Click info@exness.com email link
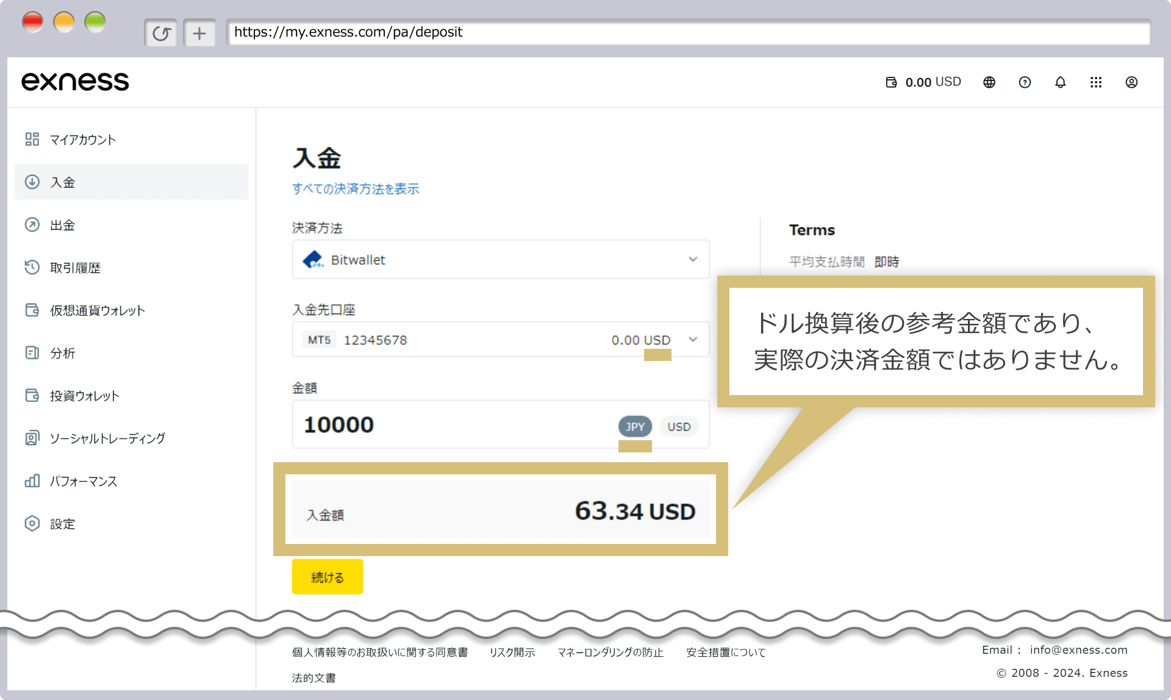This screenshot has height=700, width=1171. point(1078,650)
